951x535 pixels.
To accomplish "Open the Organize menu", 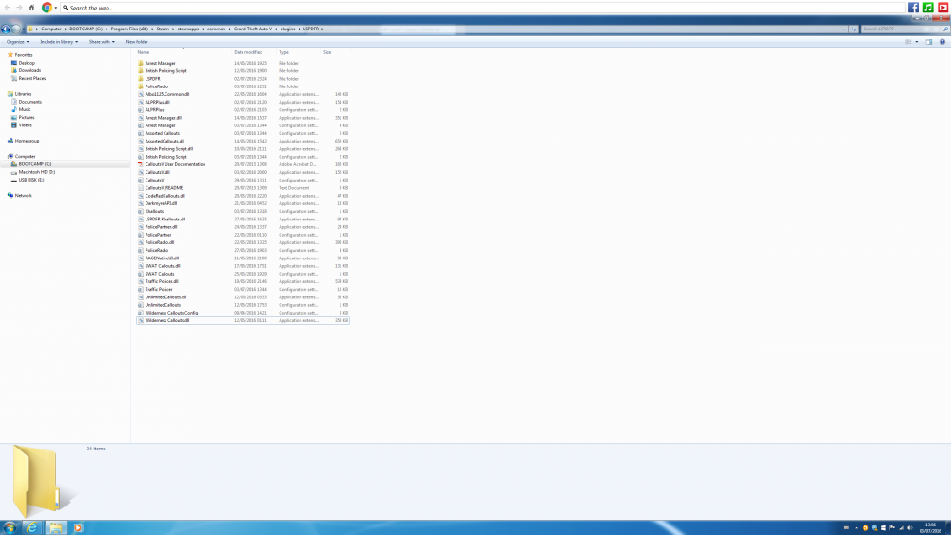I will click(x=17, y=42).
